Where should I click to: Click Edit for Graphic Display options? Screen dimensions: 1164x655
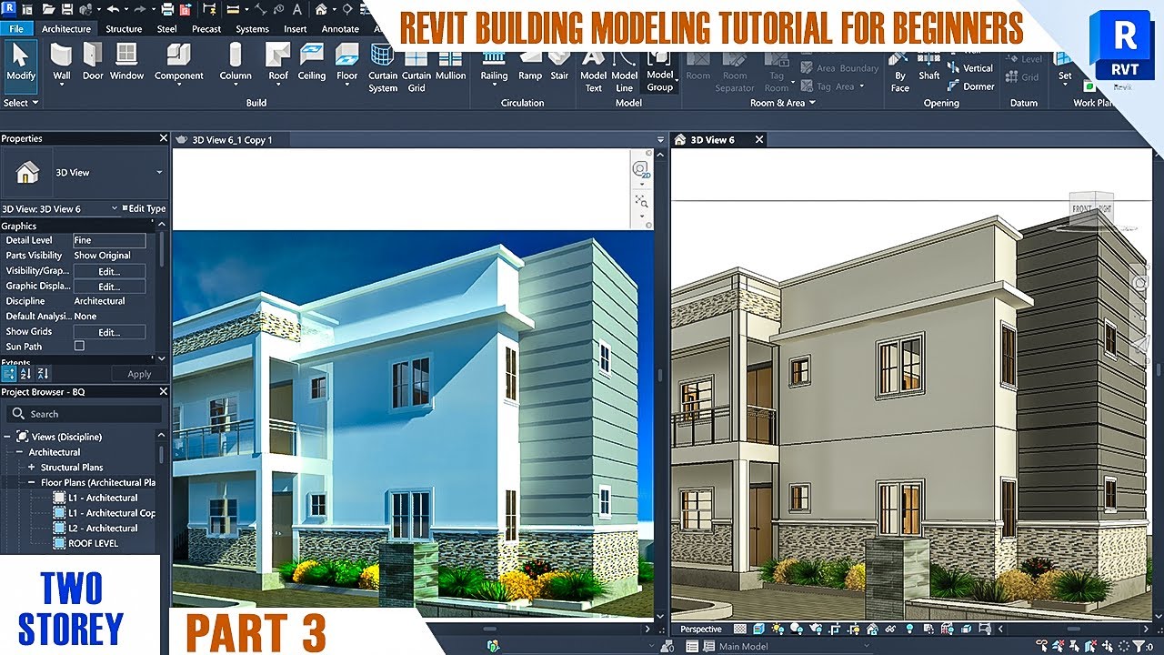(109, 287)
